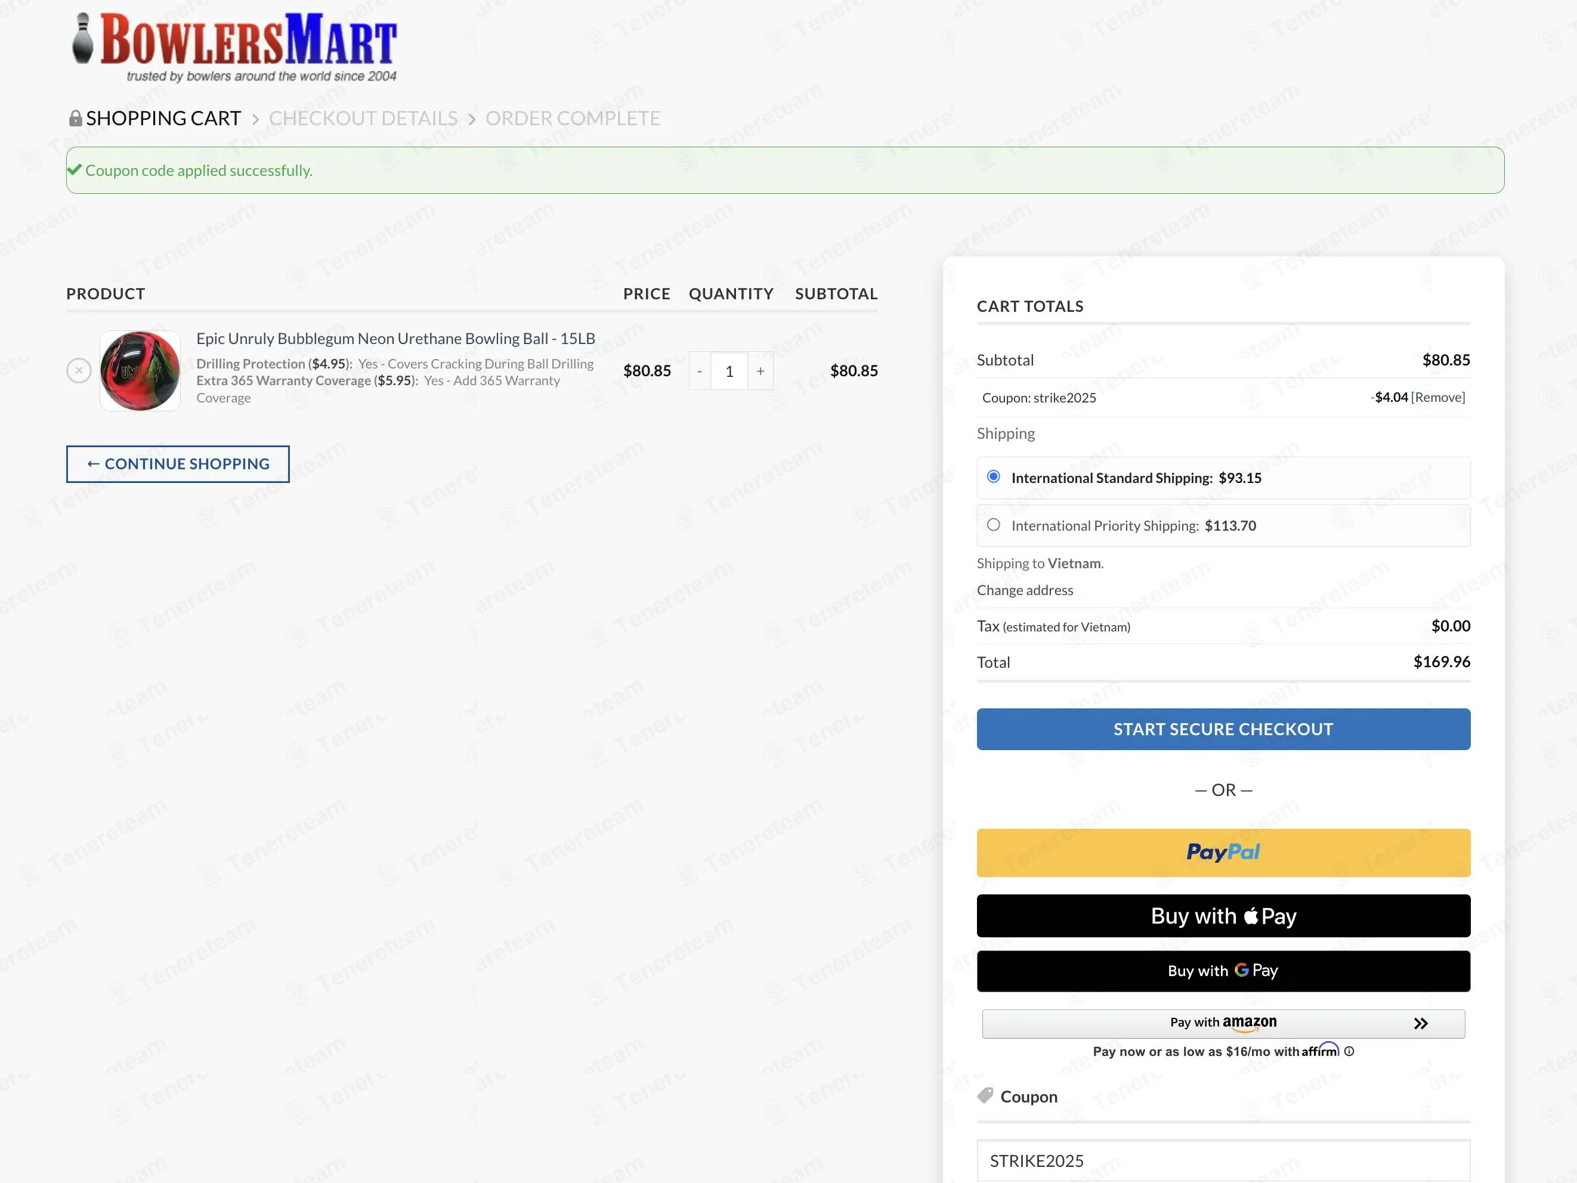This screenshot has height=1183, width=1577.
Task: Choose Buy with Google Pay
Action: (1223, 971)
